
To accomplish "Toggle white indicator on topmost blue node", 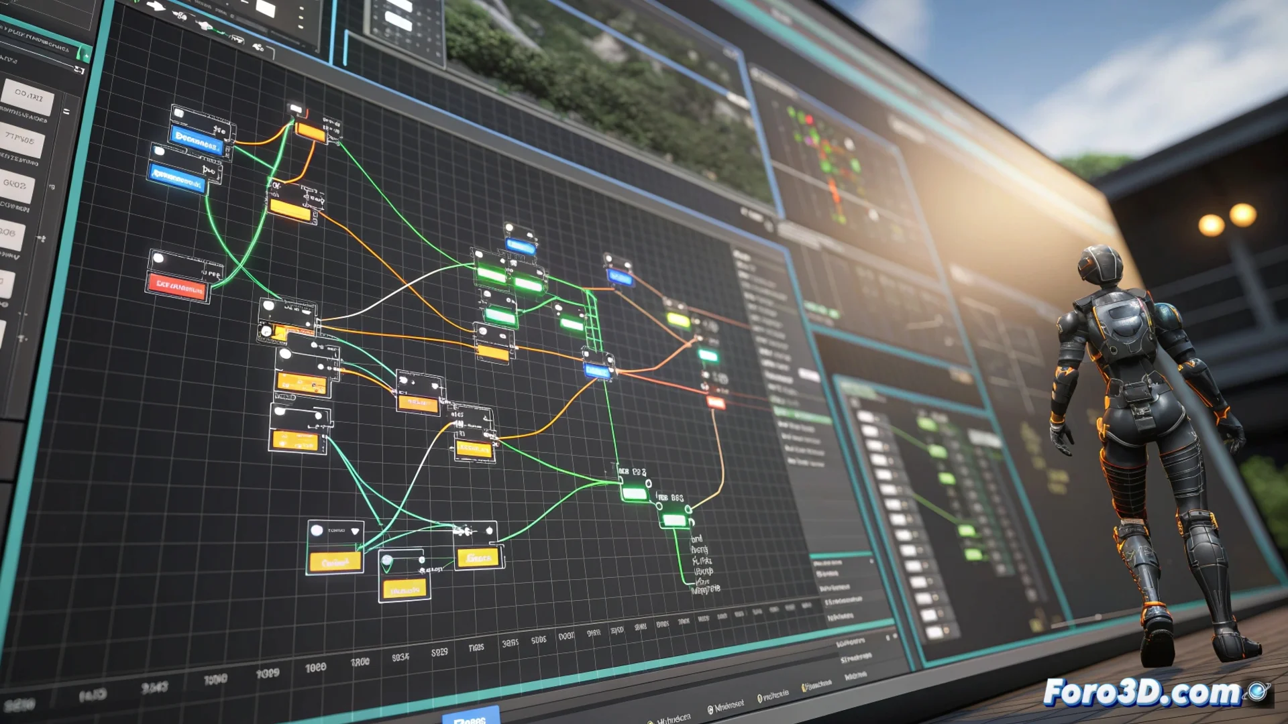I will 178,113.
